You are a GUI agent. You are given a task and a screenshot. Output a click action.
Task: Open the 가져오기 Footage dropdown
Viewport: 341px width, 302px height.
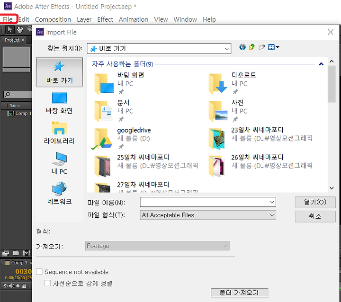[157, 246]
